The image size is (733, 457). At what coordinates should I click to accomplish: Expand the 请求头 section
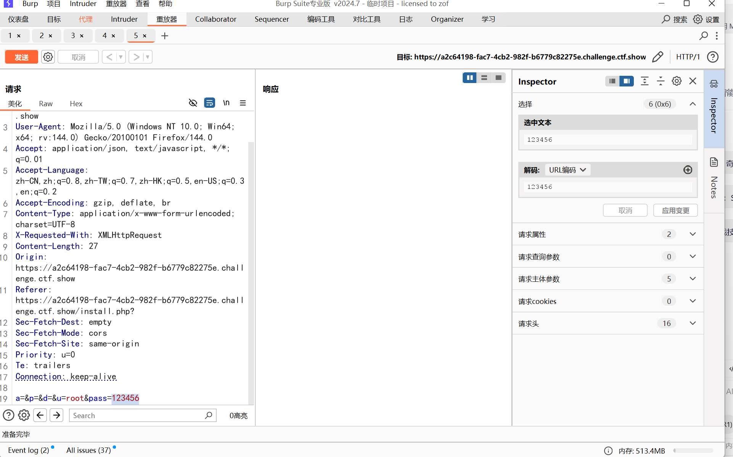point(693,323)
